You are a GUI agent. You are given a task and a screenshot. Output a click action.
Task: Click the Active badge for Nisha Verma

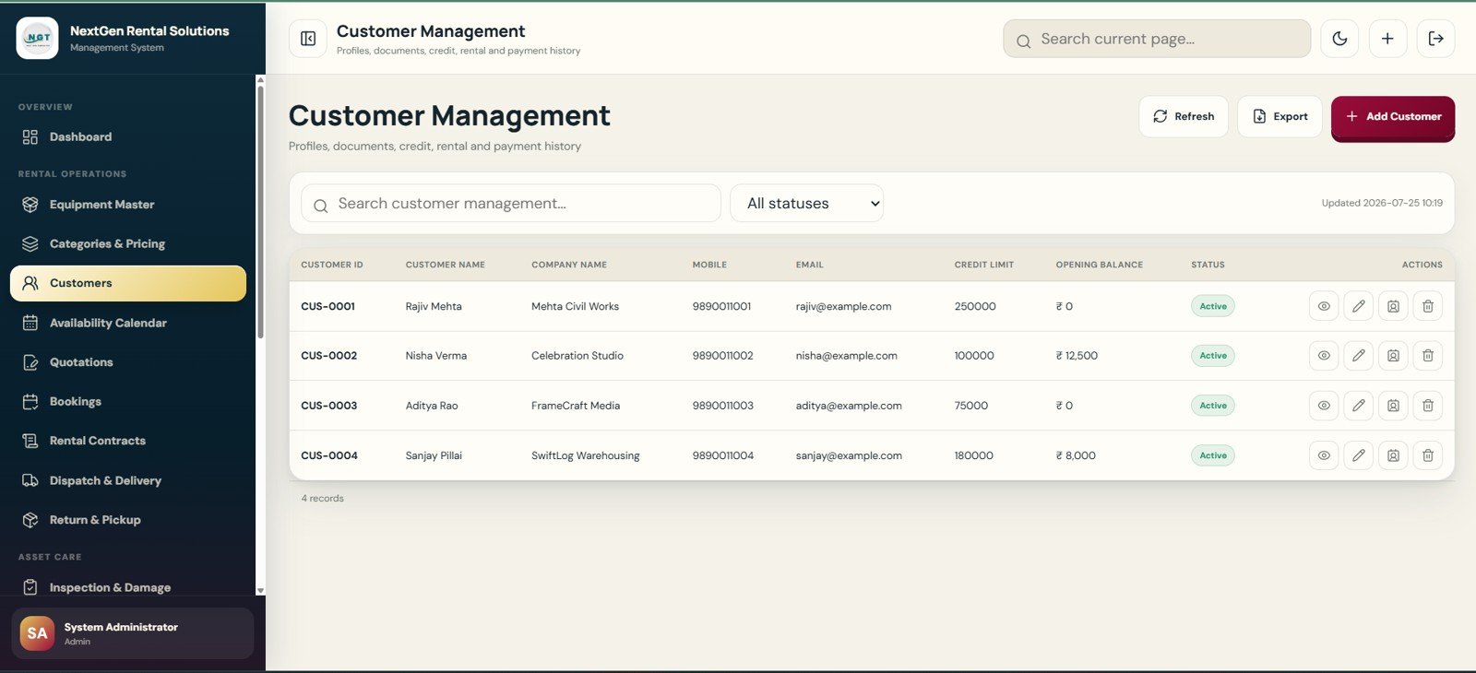(1213, 355)
